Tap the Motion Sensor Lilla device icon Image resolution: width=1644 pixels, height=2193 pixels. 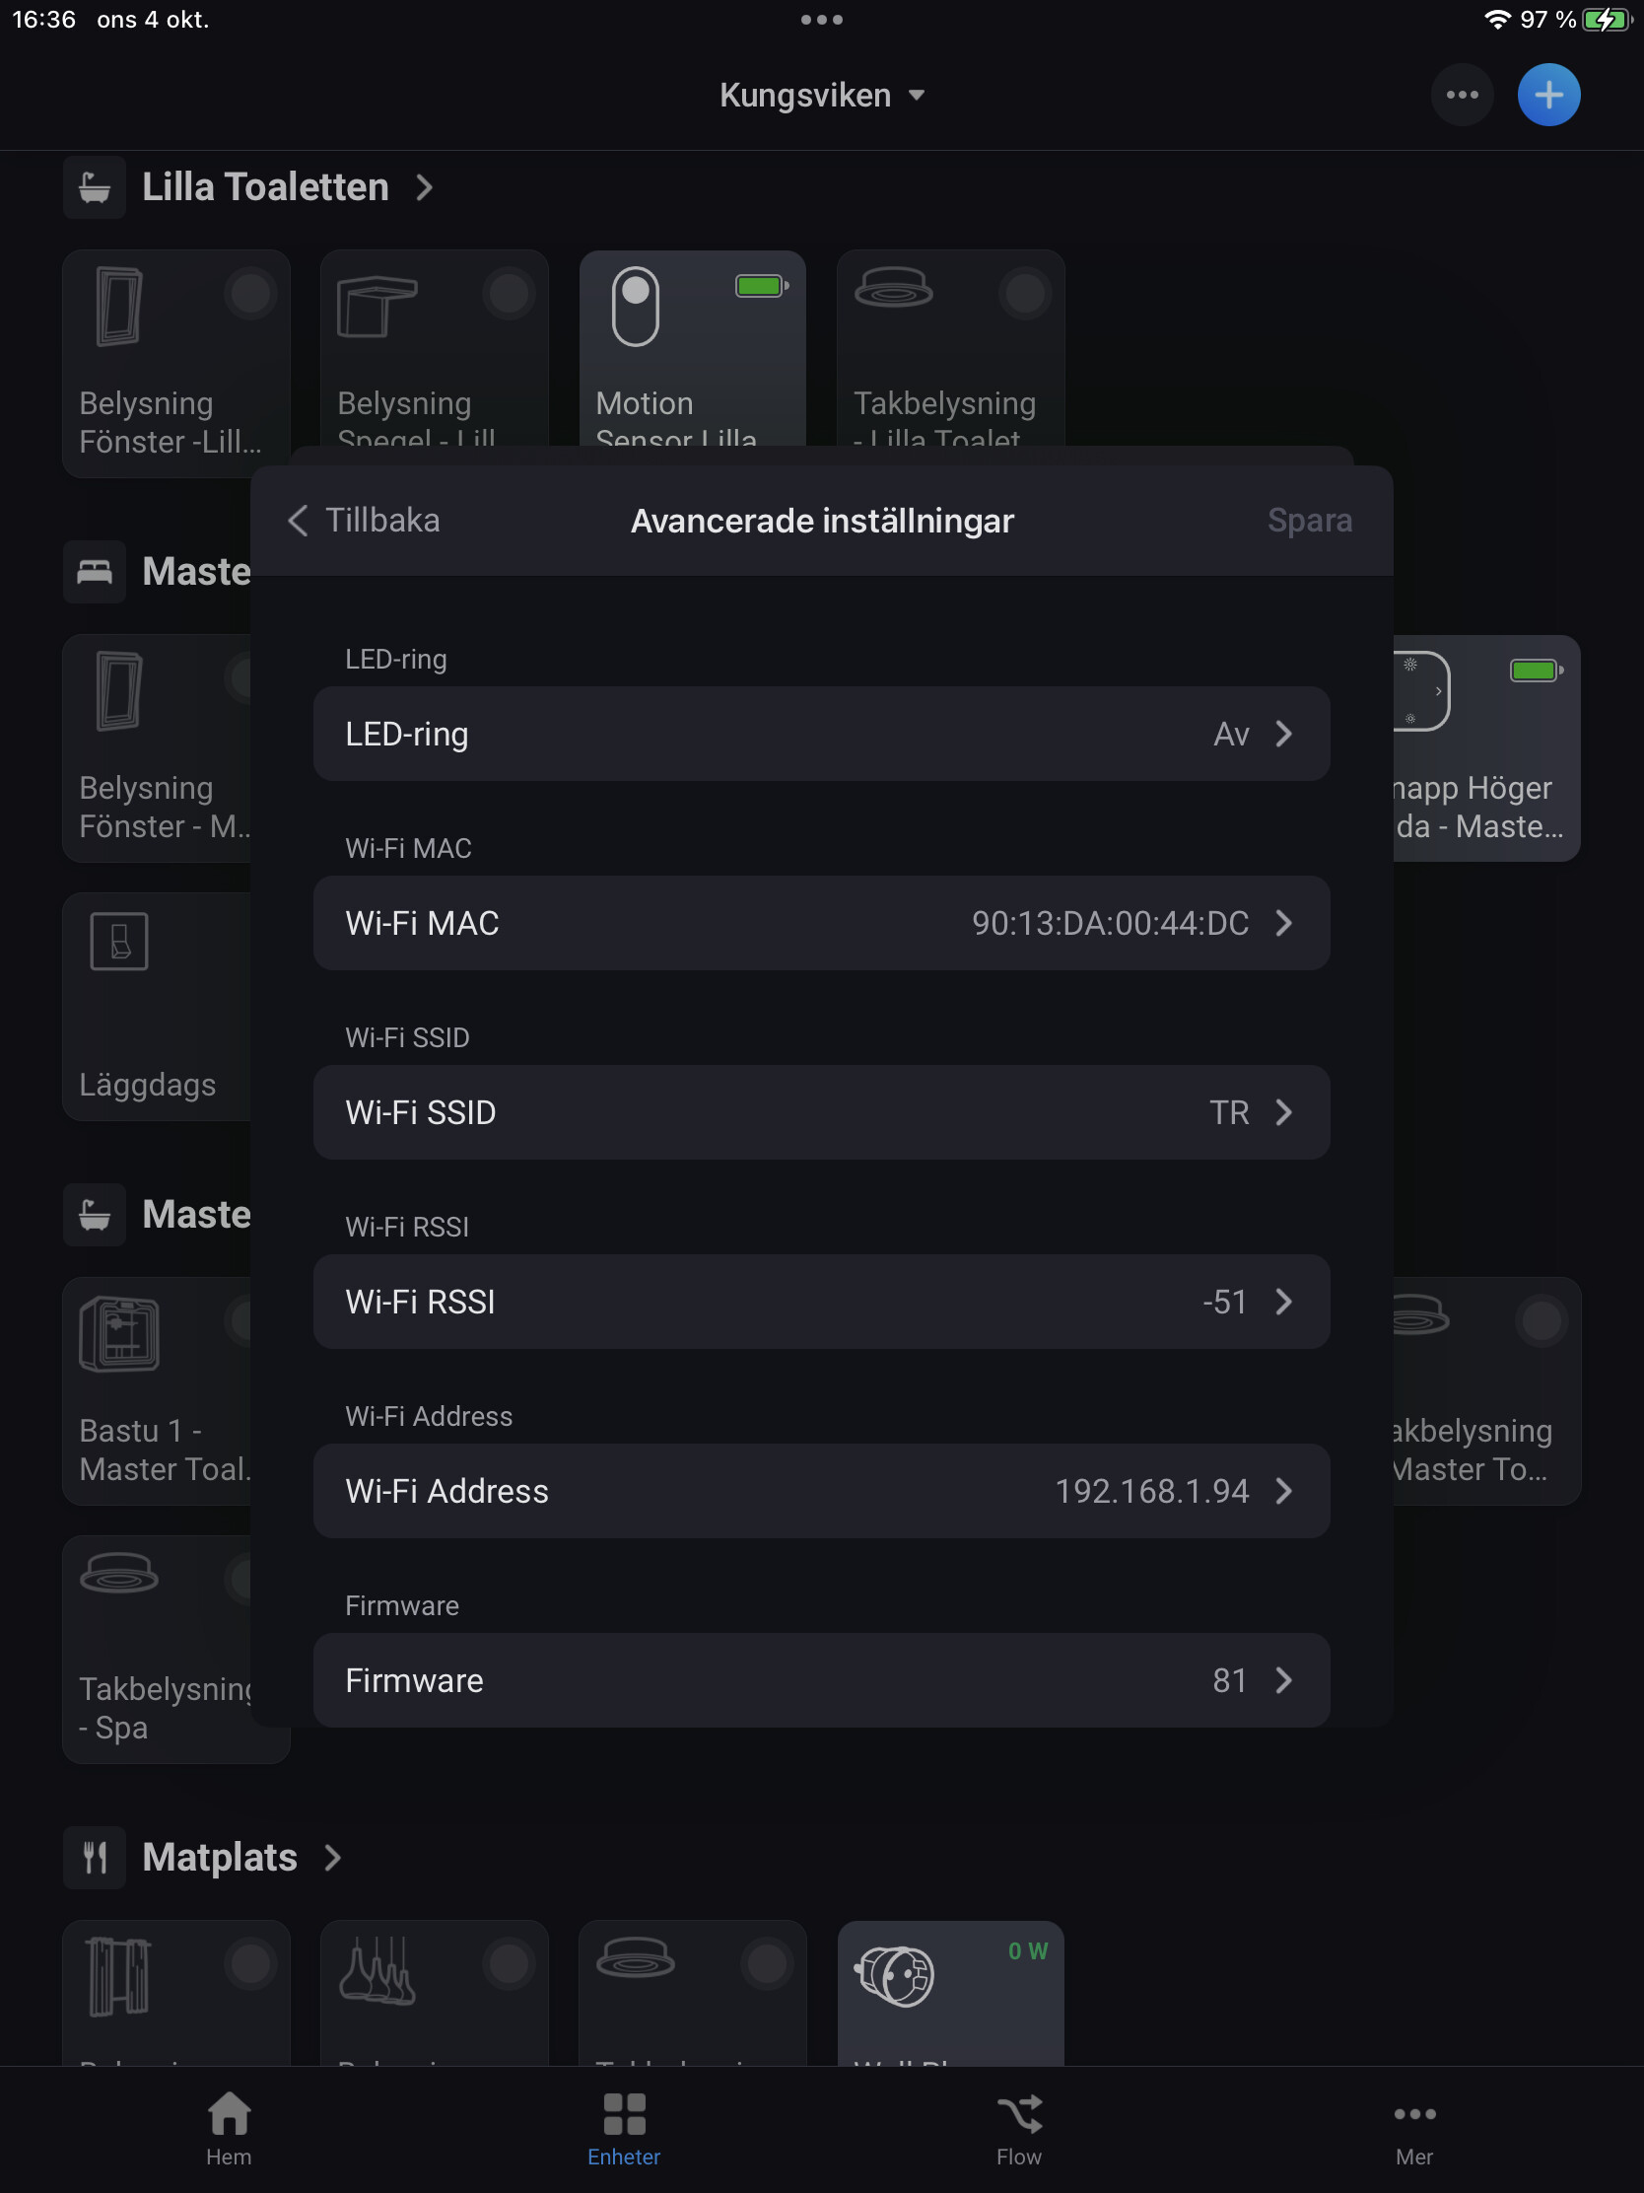click(635, 307)
